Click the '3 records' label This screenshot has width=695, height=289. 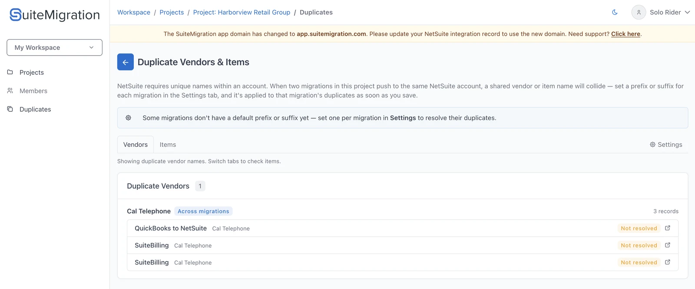pos(666,211)
